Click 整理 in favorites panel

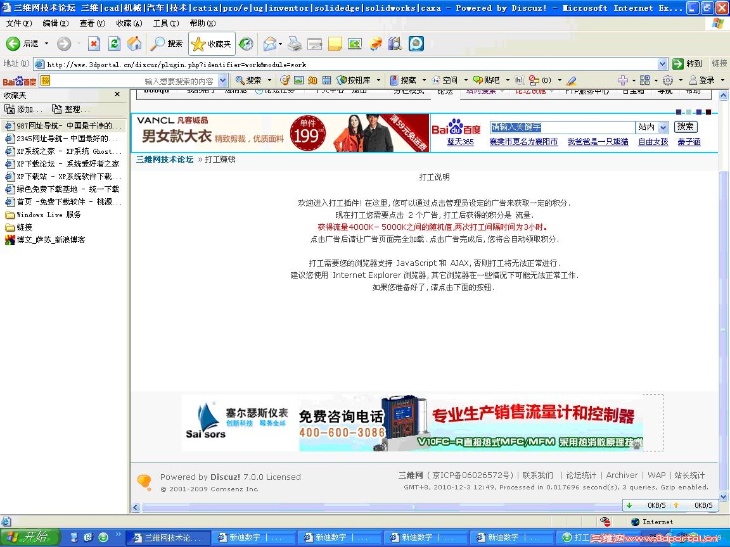click(x=71, y=110)
